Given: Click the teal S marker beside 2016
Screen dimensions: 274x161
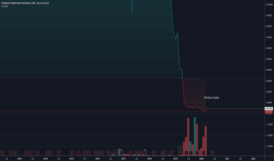Looking at the screenshot, I should point(98,153).
